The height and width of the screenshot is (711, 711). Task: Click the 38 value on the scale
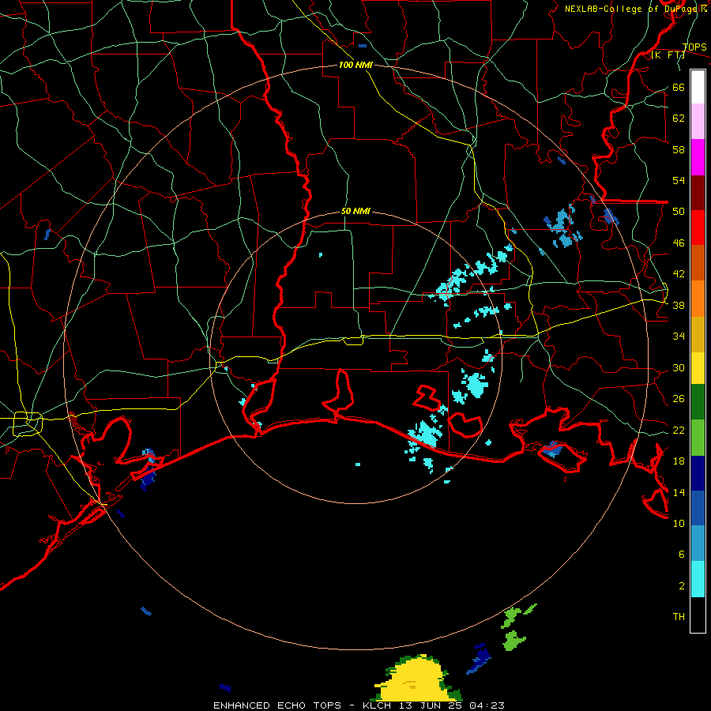point(679,306)
